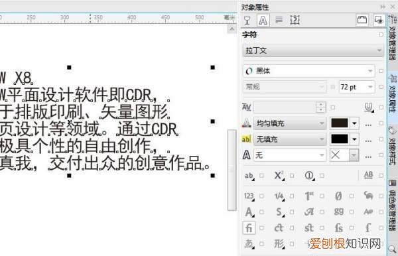Click the gg contextual alternates icon
This screenshot has width=398, height=256.
tap(339, 212)
